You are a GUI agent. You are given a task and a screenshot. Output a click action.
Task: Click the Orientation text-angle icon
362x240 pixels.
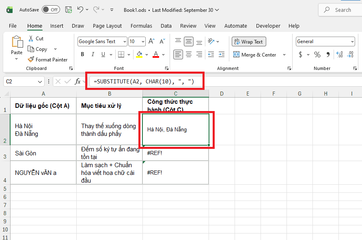pos(211,41)
